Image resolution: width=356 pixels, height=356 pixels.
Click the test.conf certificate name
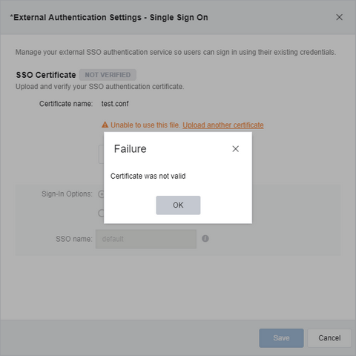pos(115,104)
